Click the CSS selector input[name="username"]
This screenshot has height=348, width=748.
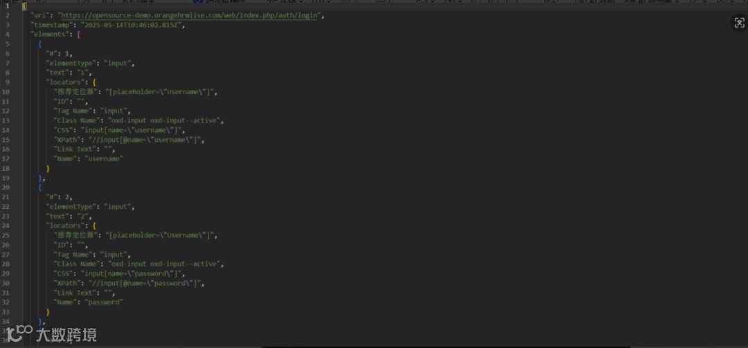[130, 129]
